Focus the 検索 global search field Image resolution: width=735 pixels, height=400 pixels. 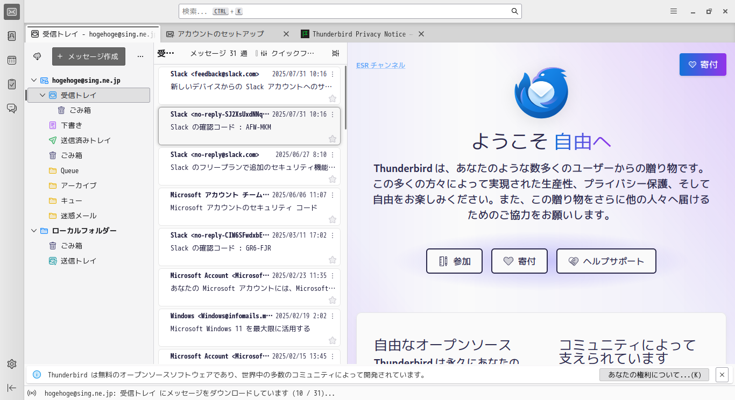350,11
